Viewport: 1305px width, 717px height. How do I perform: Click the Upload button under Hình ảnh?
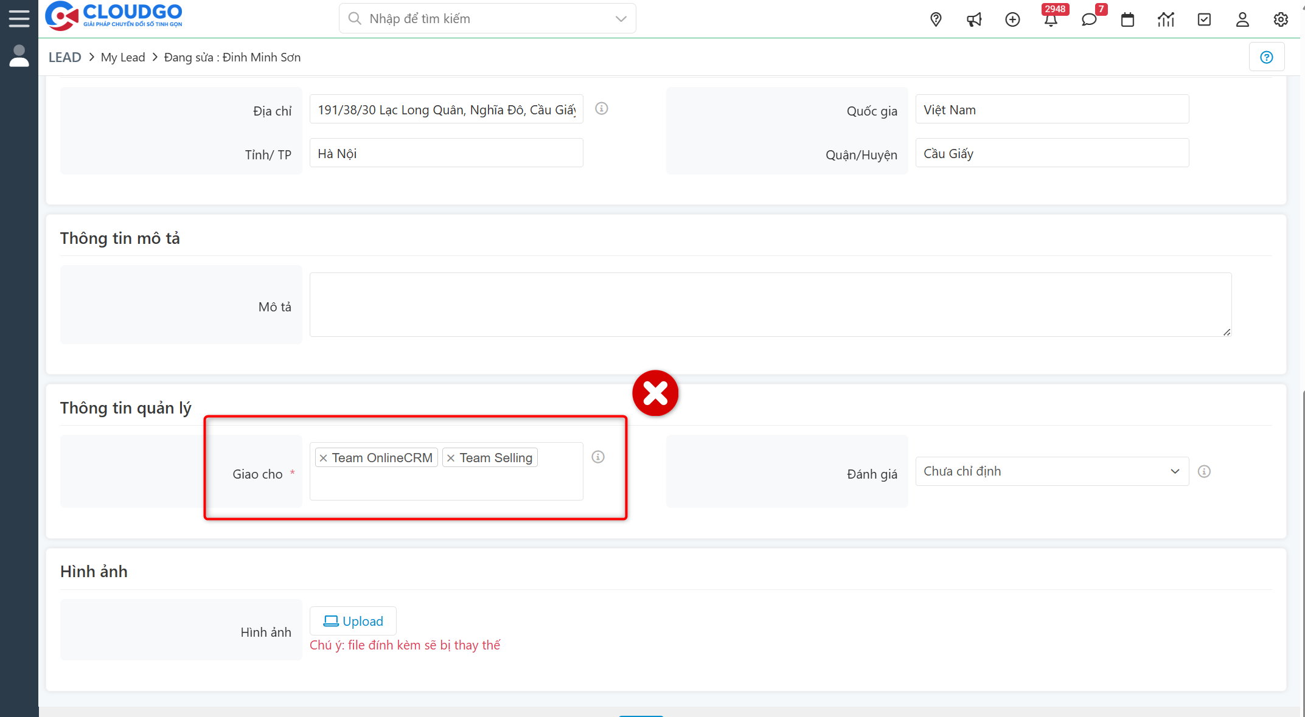353,621
